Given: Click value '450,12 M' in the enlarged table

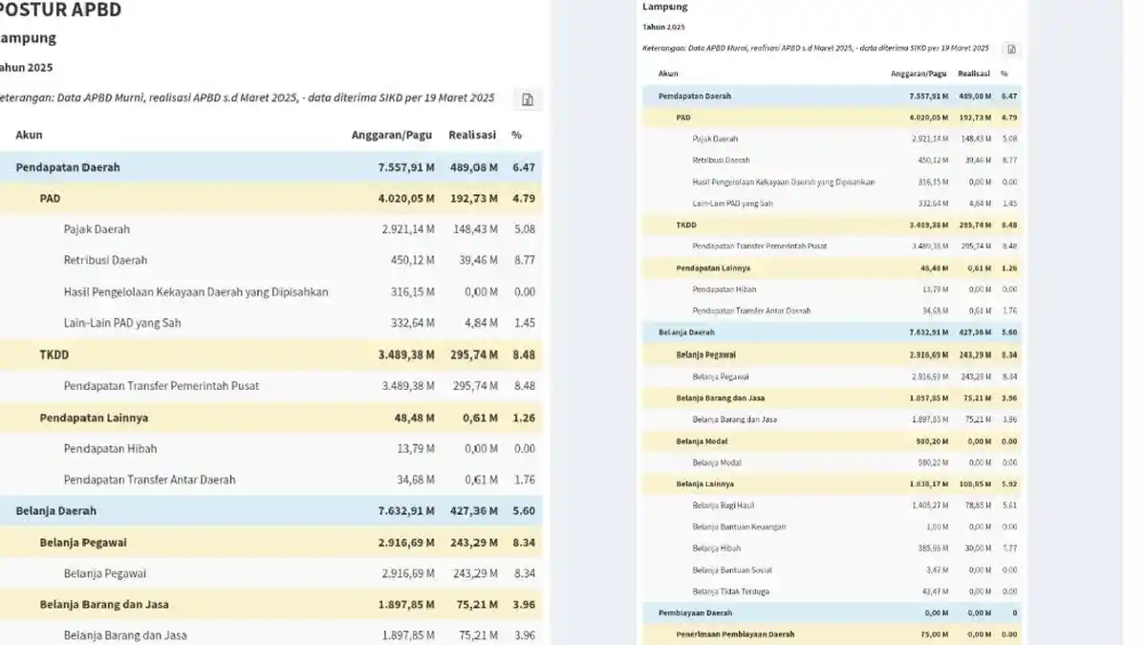Looking at the screenshot, I should point(413,260).
